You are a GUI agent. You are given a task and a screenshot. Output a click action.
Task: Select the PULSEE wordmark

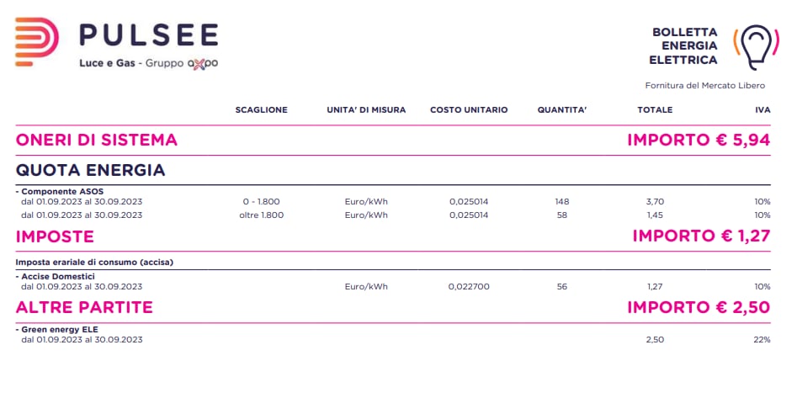pyautogui.click(x=149, y=34)
